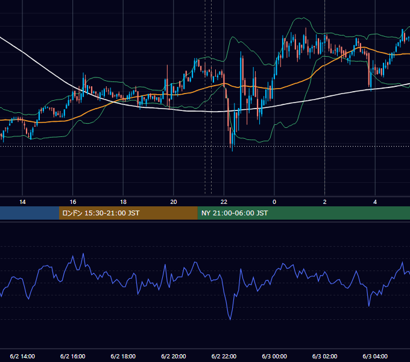Click the 4 hour label on the price chart axis
This screenshot has height=362, width=410.
point(375,202)
